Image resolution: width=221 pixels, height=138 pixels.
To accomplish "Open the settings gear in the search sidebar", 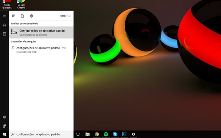I will pos(4,117).
